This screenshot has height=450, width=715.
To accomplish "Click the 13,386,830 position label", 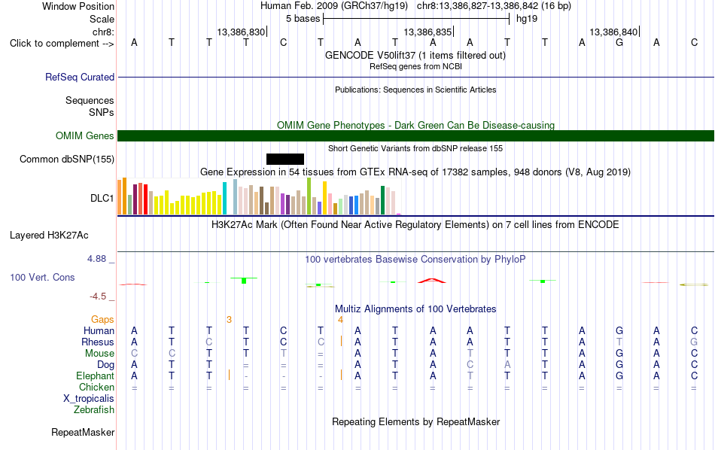I will [x=241, y=32].
